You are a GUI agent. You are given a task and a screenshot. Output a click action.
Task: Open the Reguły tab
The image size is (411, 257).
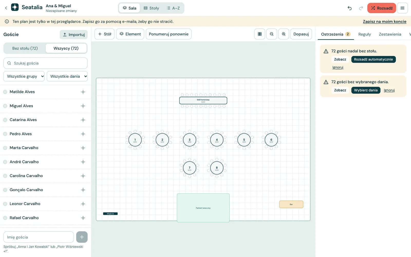click(x=365, y=34)
